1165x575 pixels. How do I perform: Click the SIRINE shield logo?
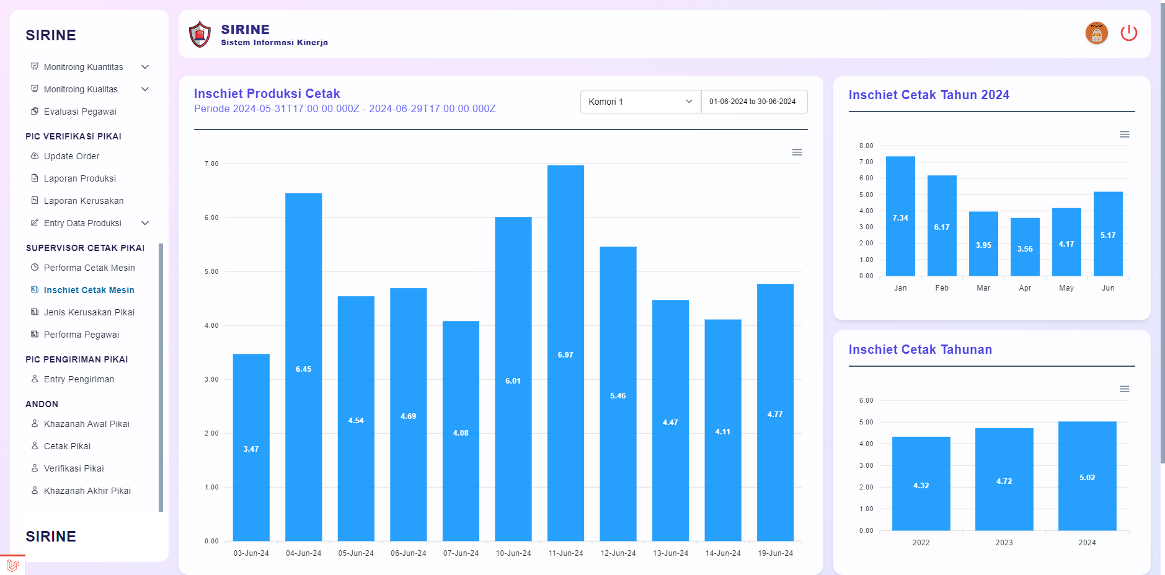pyautogui.click(x=200, y=34)
